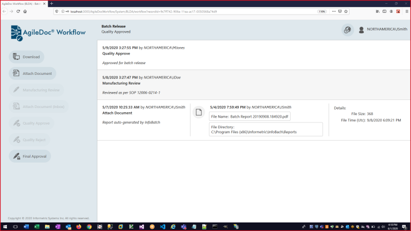
Task: Open the Windows Start menu
Action: 4,227
